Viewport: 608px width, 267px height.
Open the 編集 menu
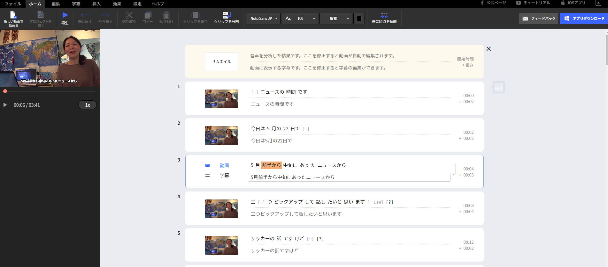[56, 4]
